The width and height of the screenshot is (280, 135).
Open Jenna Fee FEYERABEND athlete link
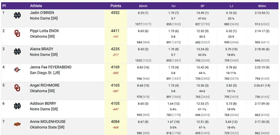point(51,67)
